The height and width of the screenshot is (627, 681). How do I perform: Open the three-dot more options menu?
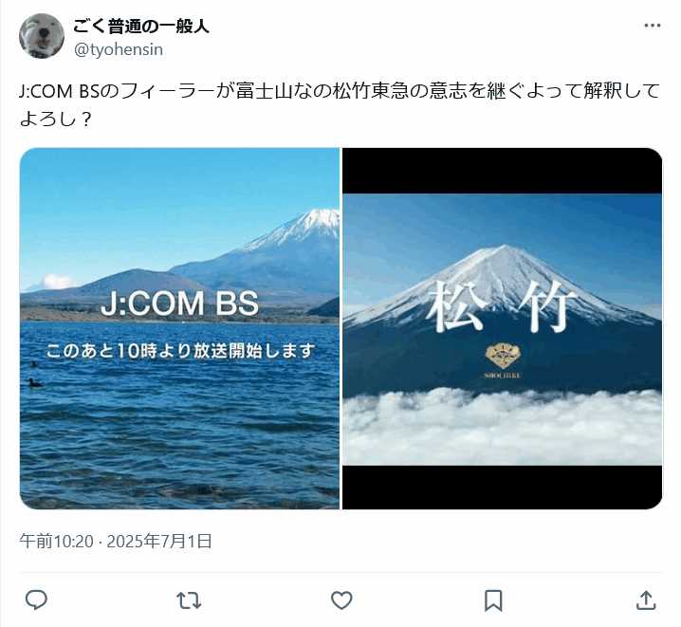(653, 26)
